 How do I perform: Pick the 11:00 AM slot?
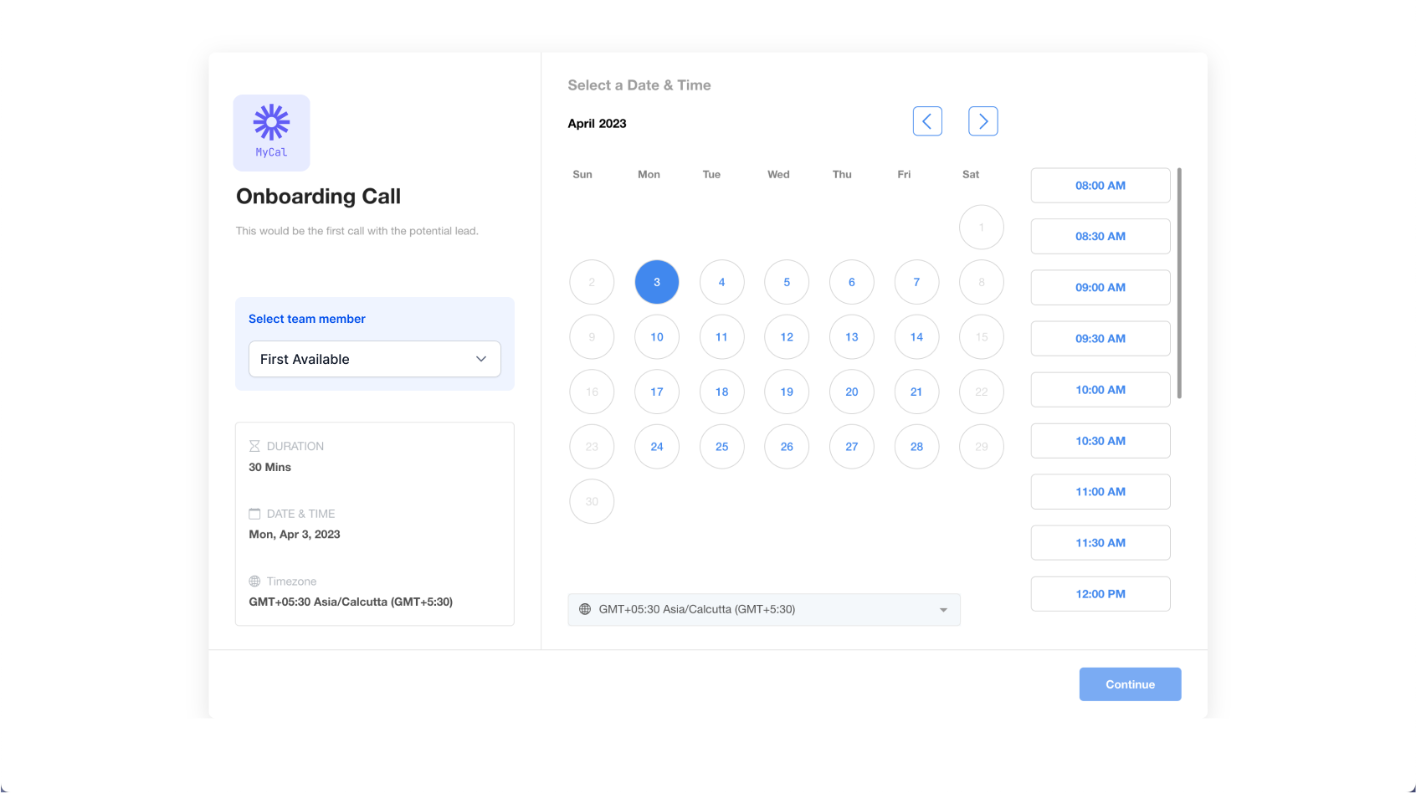point(1100,492)
